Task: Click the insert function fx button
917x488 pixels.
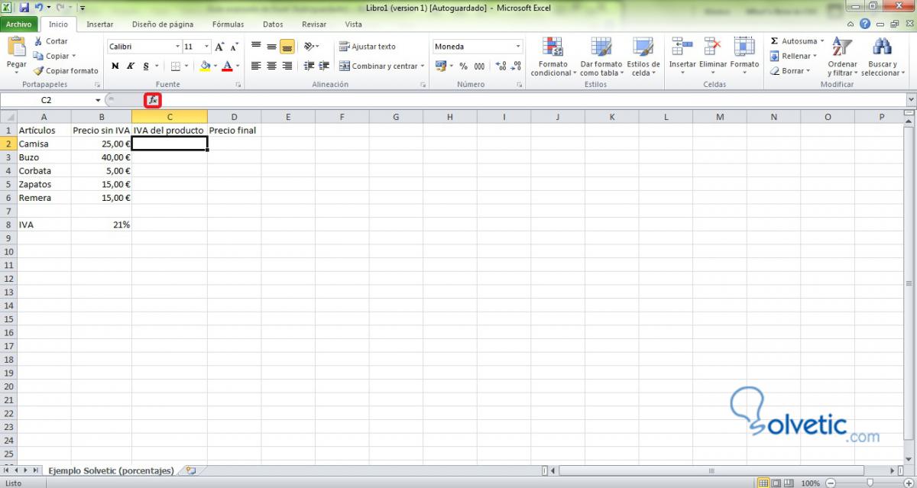Action: click(153, 100)
